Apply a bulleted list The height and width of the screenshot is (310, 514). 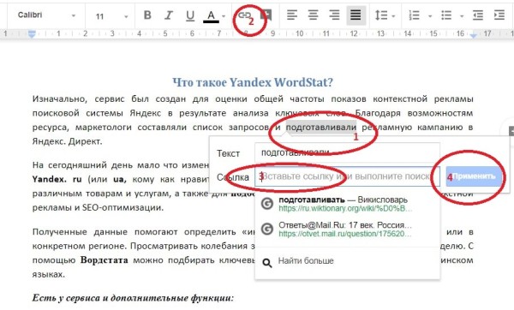point(446,15)
